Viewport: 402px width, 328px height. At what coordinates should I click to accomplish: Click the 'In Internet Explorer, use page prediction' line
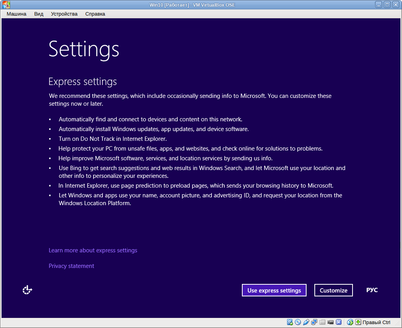tap(196, 186)
